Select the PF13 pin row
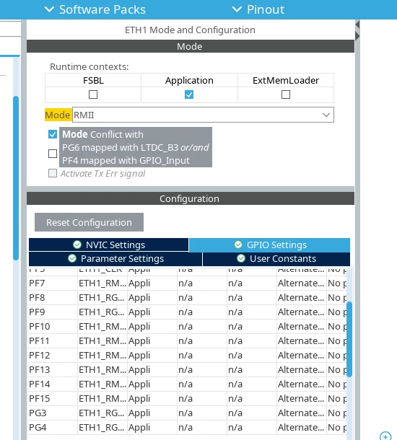Screen dimensions: 397x440 [187, 370]
